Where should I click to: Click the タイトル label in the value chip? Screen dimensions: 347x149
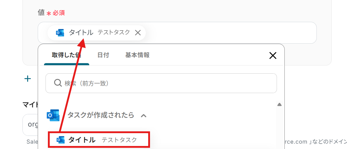81,32
